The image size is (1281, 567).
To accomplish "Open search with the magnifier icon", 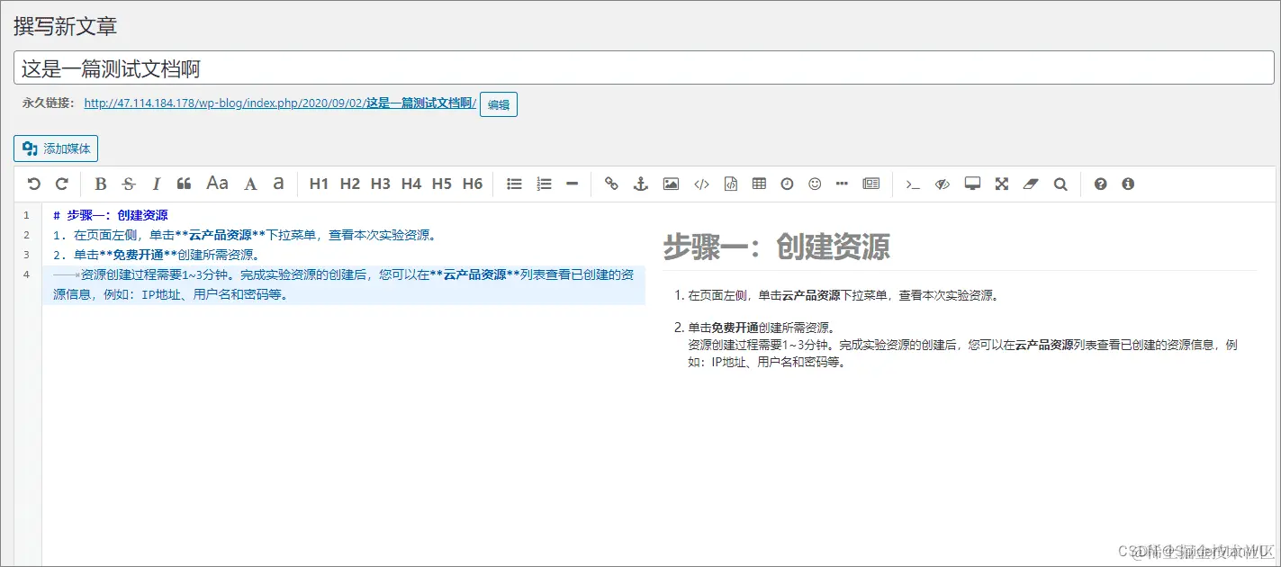I will click(1060, 184).
